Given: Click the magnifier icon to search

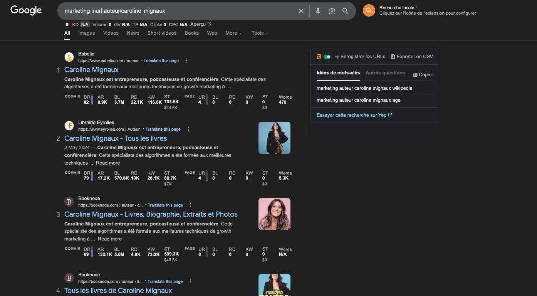Looking at the screenshot, I should click(x=345, y=11).
